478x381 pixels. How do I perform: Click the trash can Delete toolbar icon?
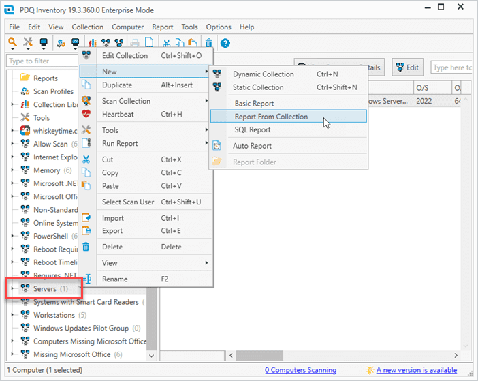point(209,43)
